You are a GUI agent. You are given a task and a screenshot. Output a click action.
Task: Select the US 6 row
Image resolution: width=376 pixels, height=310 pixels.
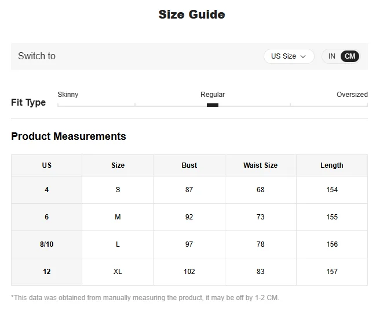pos(47,217)
